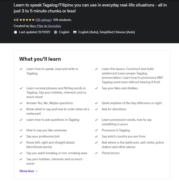Click checkmark next to 'Ask for directions'

pyautogui.click(x=96, y=109)
